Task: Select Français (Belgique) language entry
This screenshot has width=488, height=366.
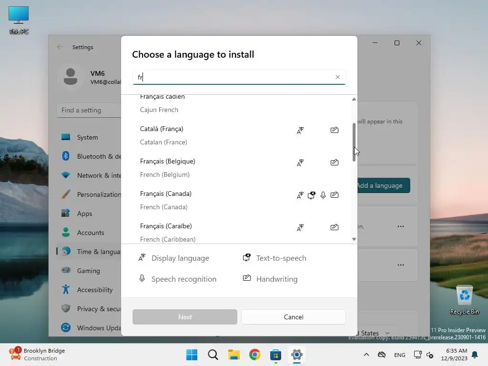Action: [239, 168]
